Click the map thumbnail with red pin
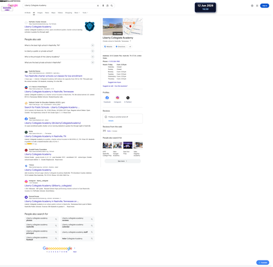Image resolution: width=273 pixels, height=267 pixels. click(133, 26)
